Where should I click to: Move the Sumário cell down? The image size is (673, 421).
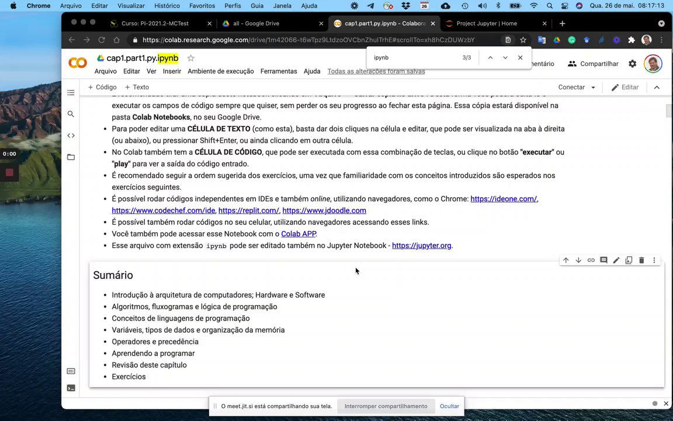578,260
